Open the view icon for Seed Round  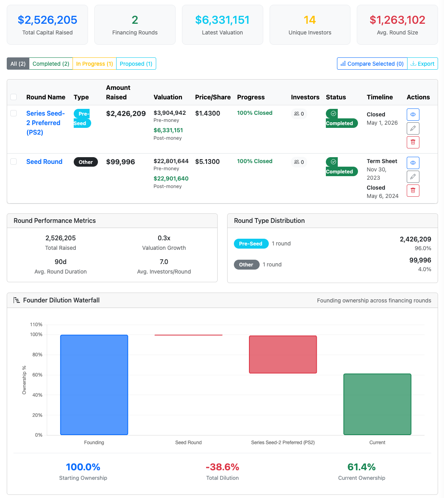pyautogui.click(x=413, y=163)
